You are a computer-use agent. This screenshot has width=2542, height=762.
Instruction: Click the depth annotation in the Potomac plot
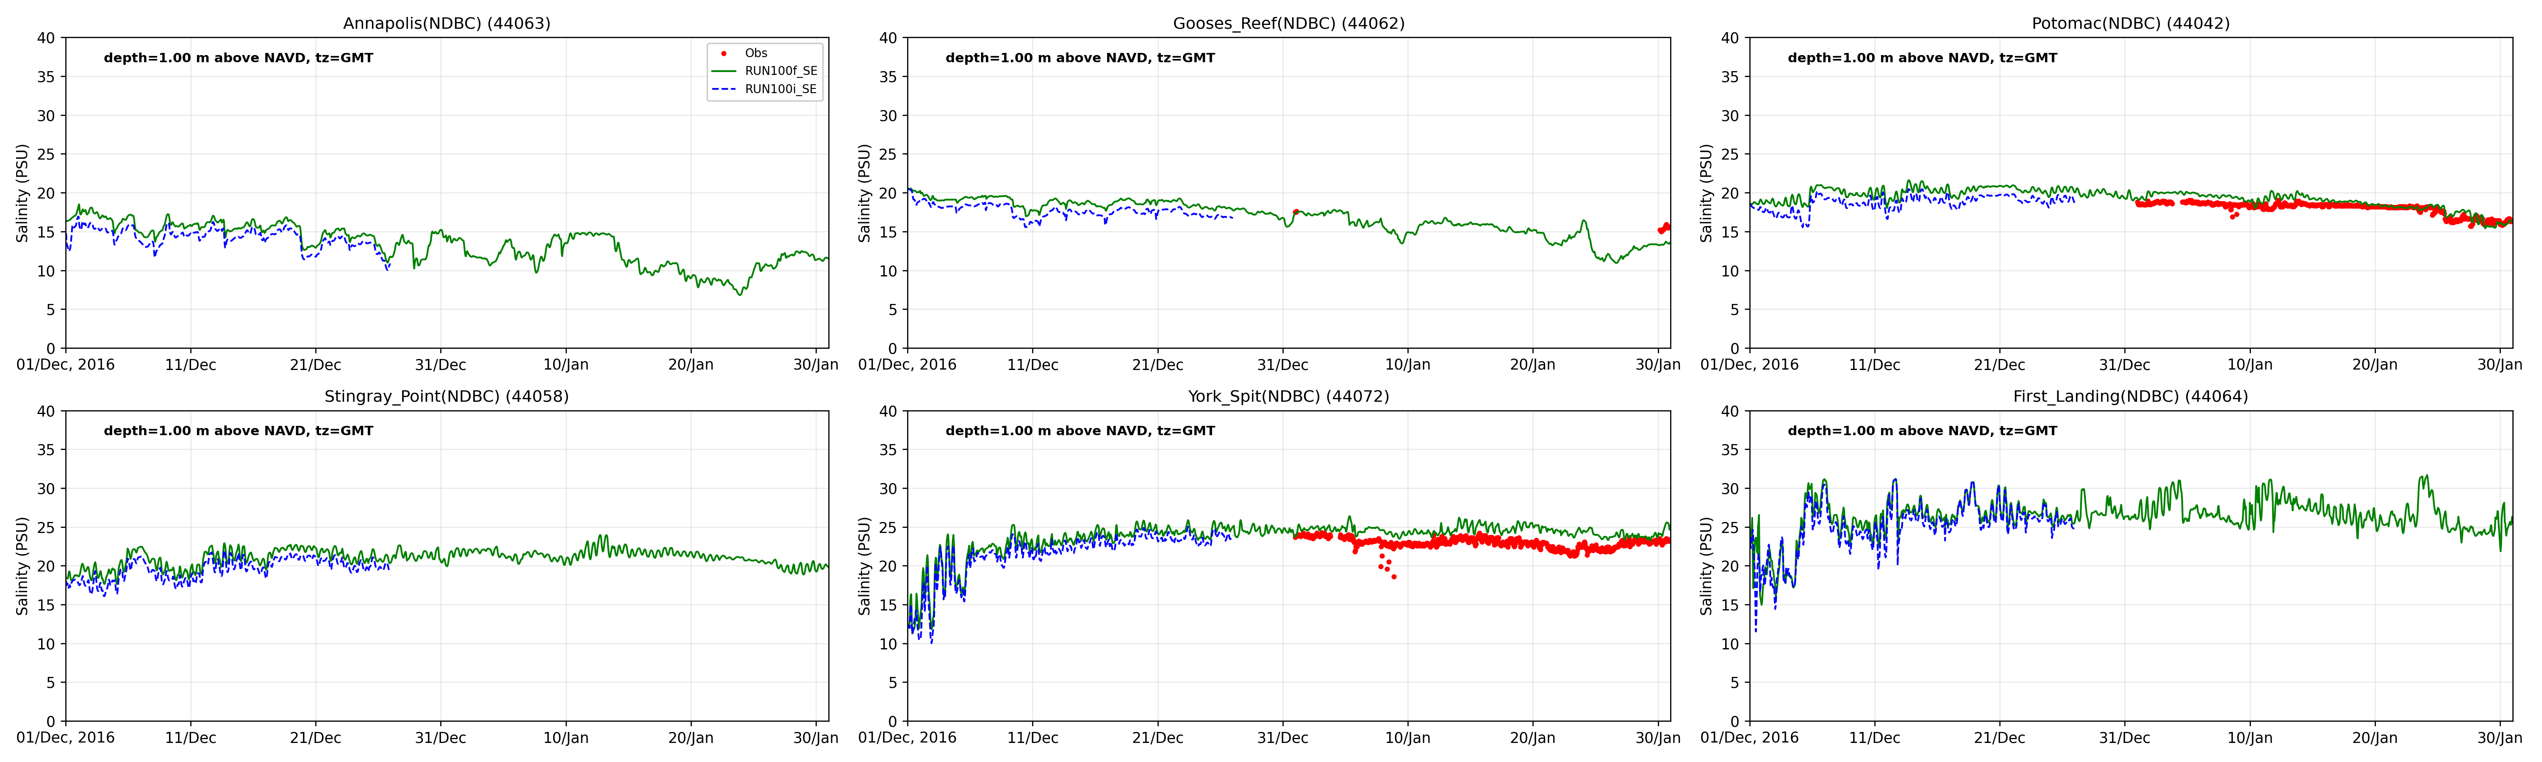point(1922,58)
